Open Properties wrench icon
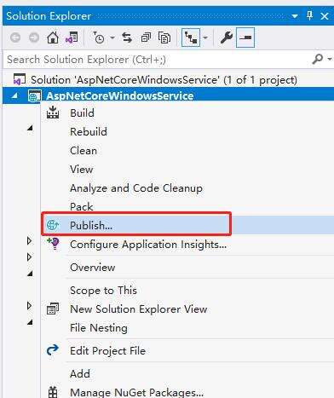 click(x=227, y=37)
